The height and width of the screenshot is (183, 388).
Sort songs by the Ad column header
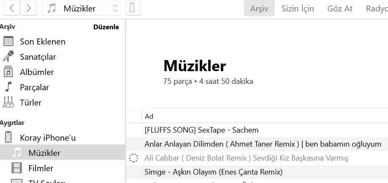[x=149, y=116]
